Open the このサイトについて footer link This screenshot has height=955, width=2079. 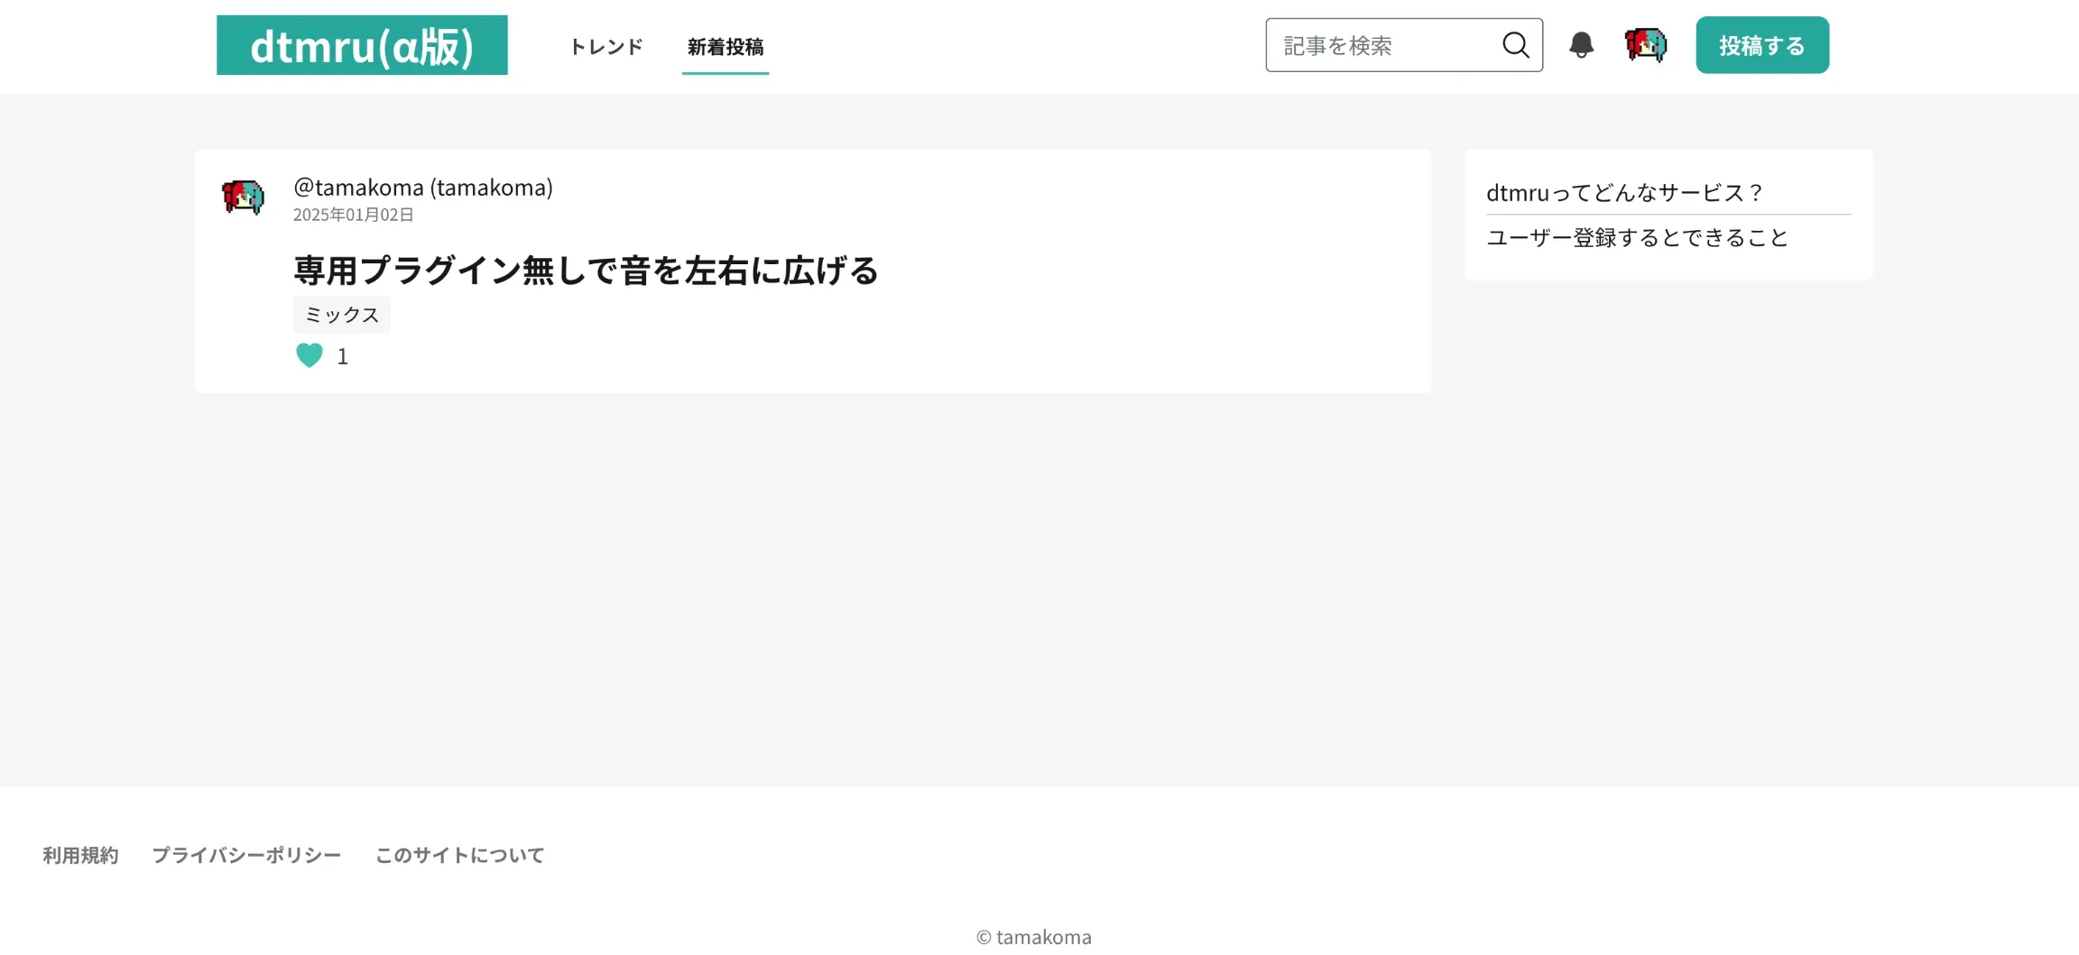pos(458,854)
